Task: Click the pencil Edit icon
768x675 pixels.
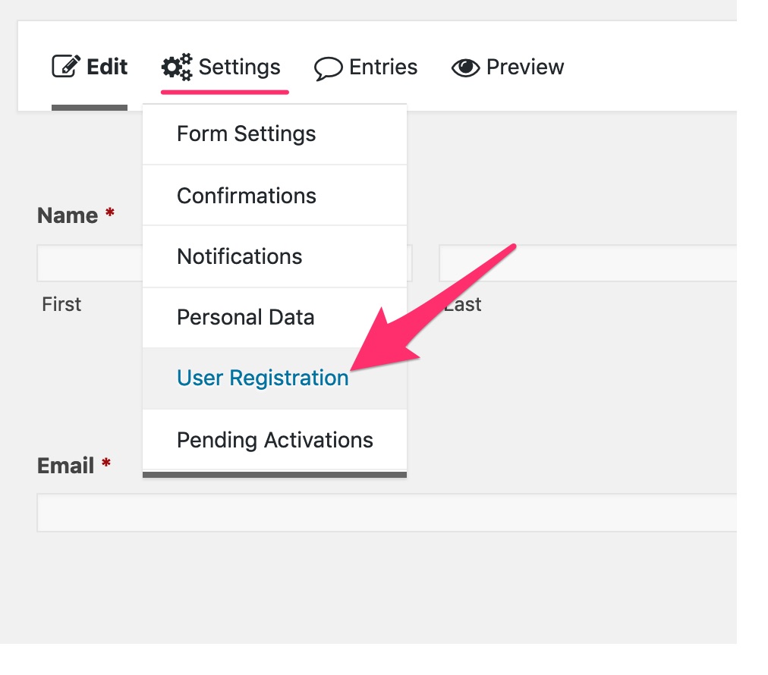Action: (68, 67)
